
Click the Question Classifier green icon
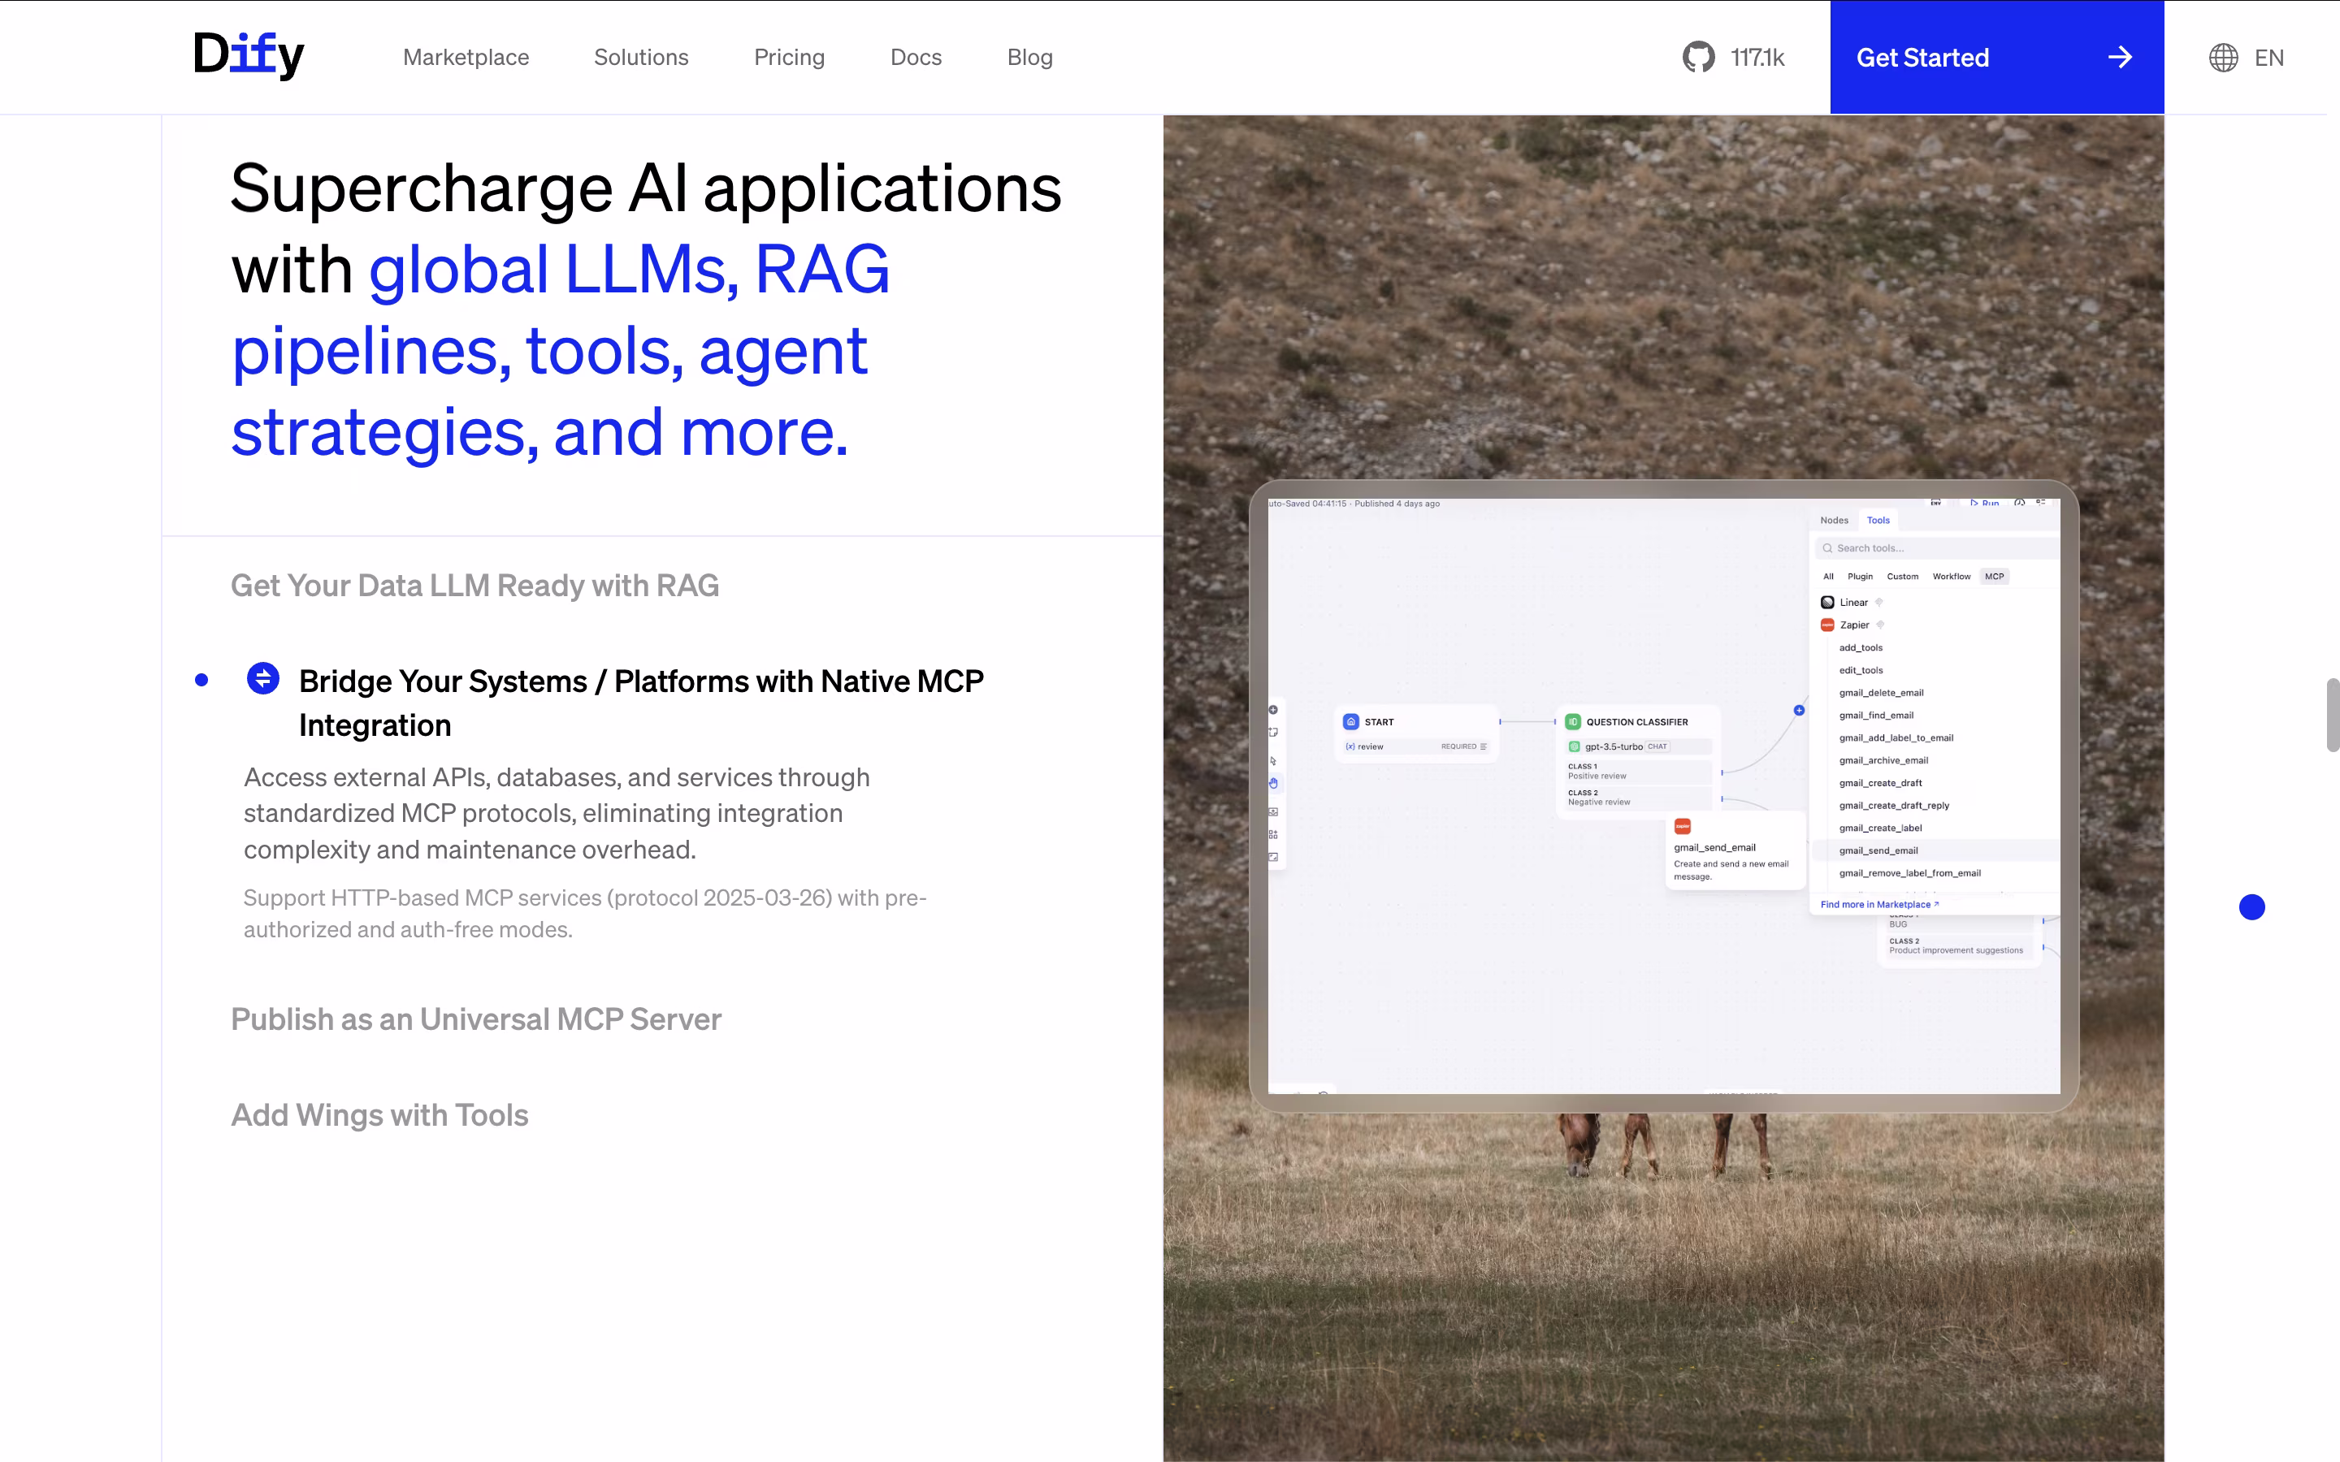[x=1573, y=721]
